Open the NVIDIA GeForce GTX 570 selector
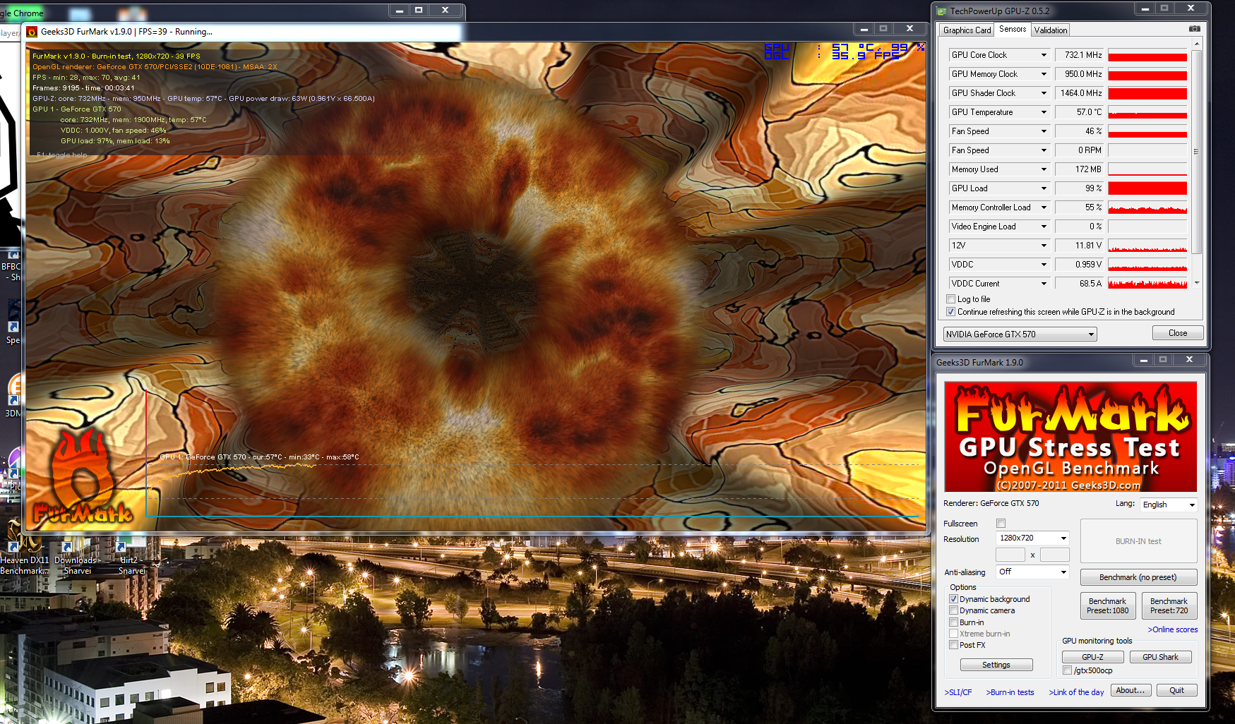The height and width of the screenshot is (724, 1235). [x=1020, y=334]
